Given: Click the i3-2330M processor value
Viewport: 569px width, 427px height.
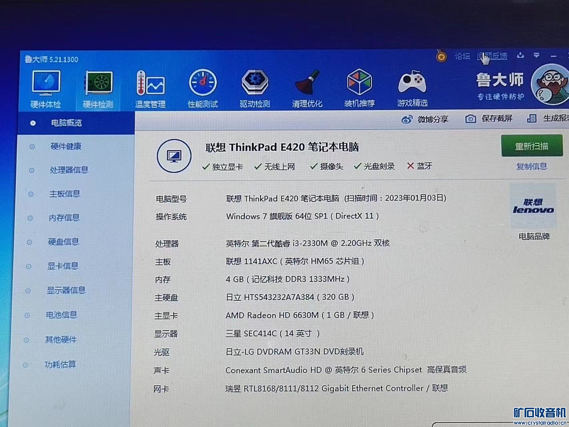Looking at the screenshot, I should [308, 243].
